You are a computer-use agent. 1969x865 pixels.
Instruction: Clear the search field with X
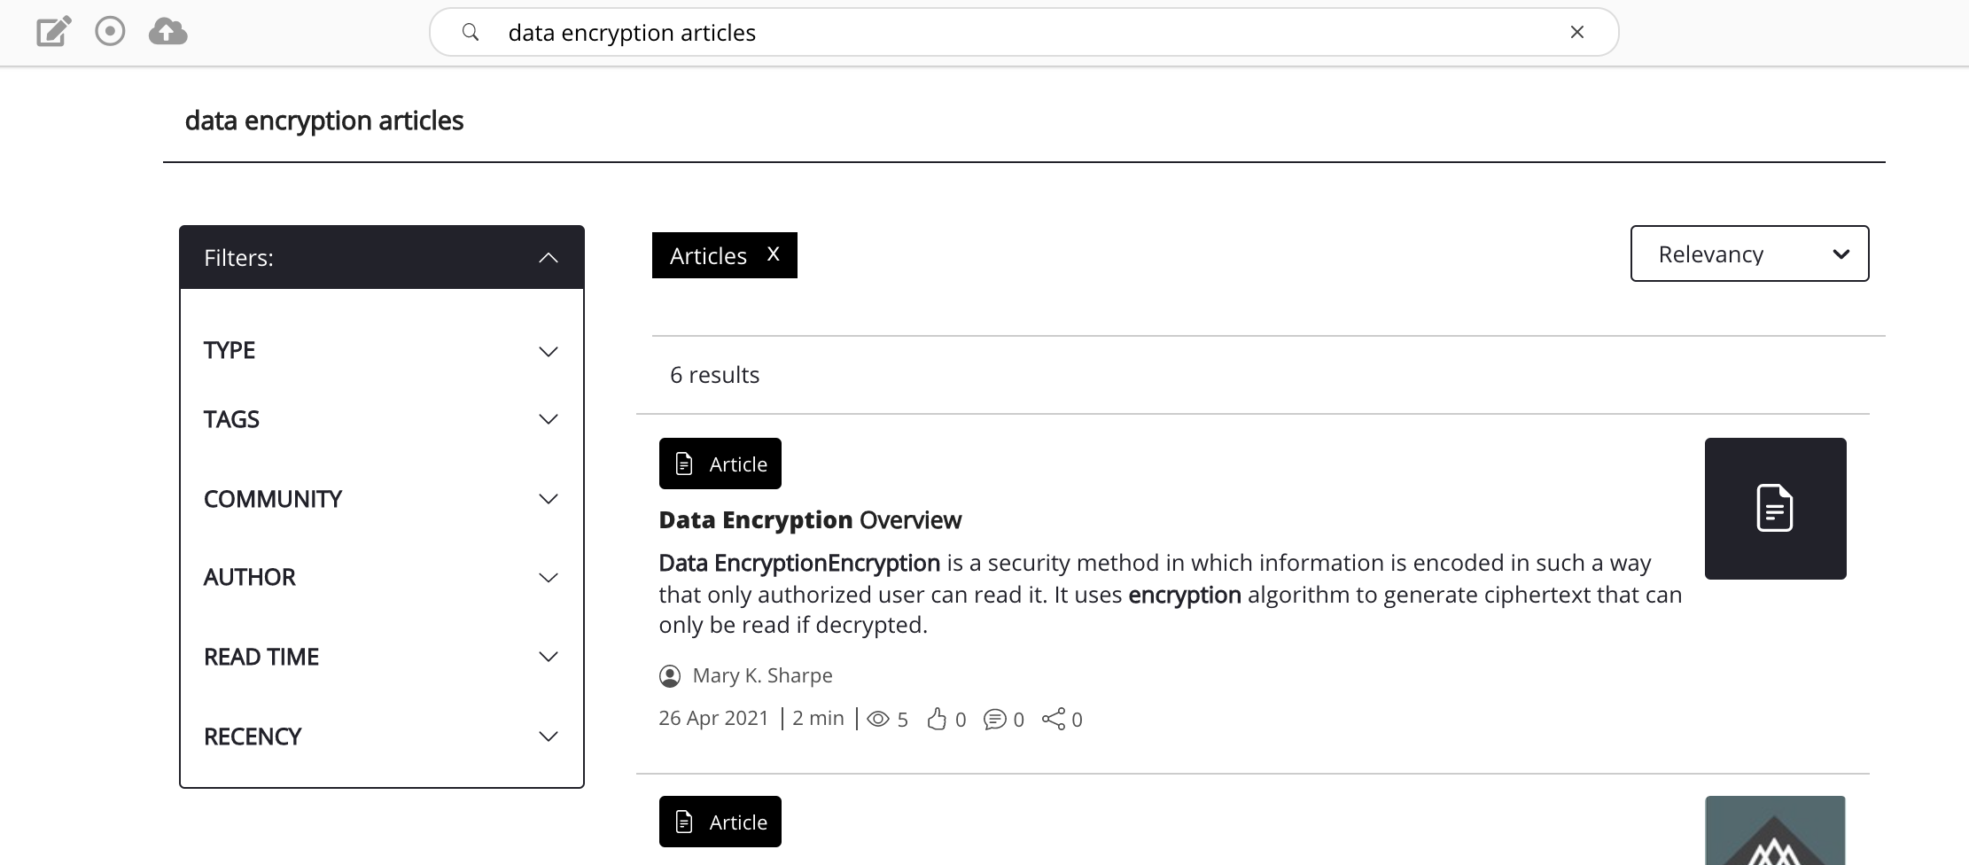point(1576,33)
